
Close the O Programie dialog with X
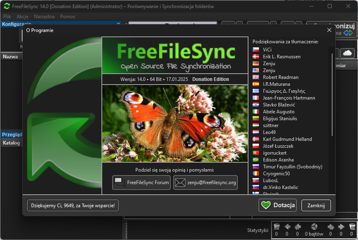329,30
